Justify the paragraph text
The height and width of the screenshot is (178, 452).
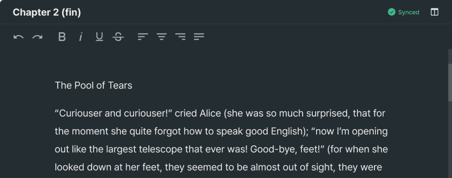pyautogui.click(x=199, y=37)
